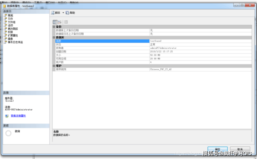Viewport: 257px width, 159px height.
Task: Click the 确定 button
Action: coord(218,149)
